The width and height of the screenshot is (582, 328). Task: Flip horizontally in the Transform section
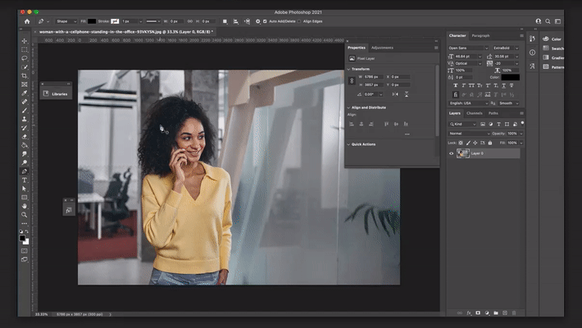point(395,94)
